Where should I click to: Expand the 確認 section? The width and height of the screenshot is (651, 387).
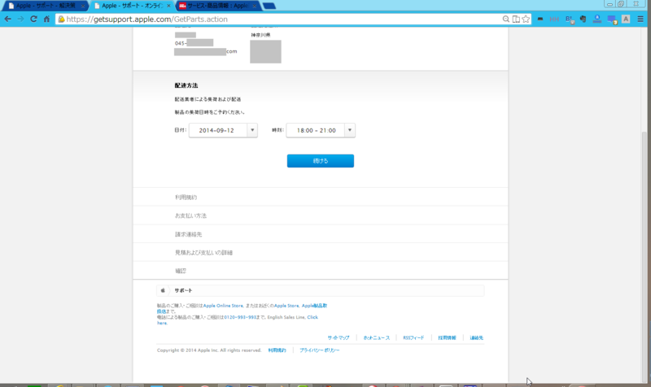(321, 271)
